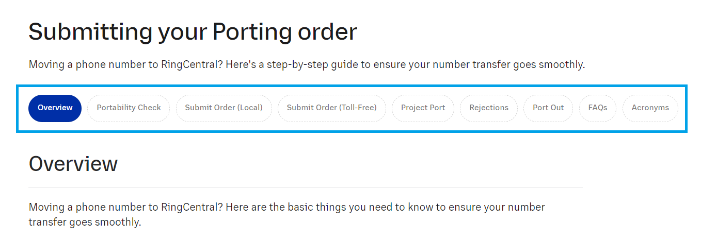Open the Submit Order (Toll-Free) tab
This screenshot has width=701, height=239.
pyautogui.click(x=331, y=108)
